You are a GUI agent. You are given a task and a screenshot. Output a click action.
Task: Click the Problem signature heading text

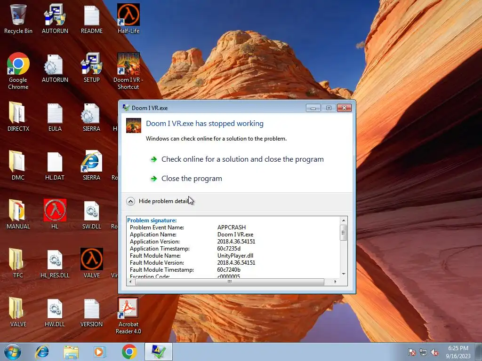click(x=152, y=220)
